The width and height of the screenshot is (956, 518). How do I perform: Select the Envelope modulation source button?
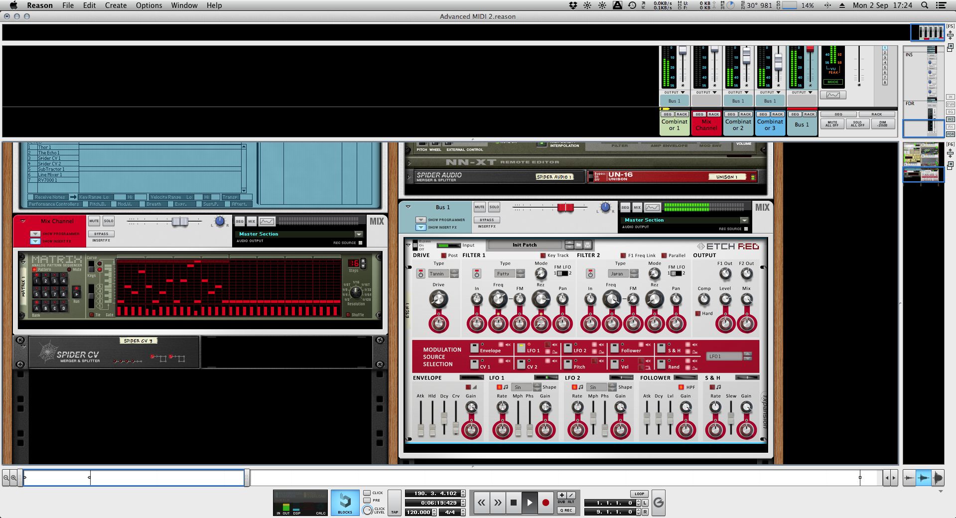(475, 347)
